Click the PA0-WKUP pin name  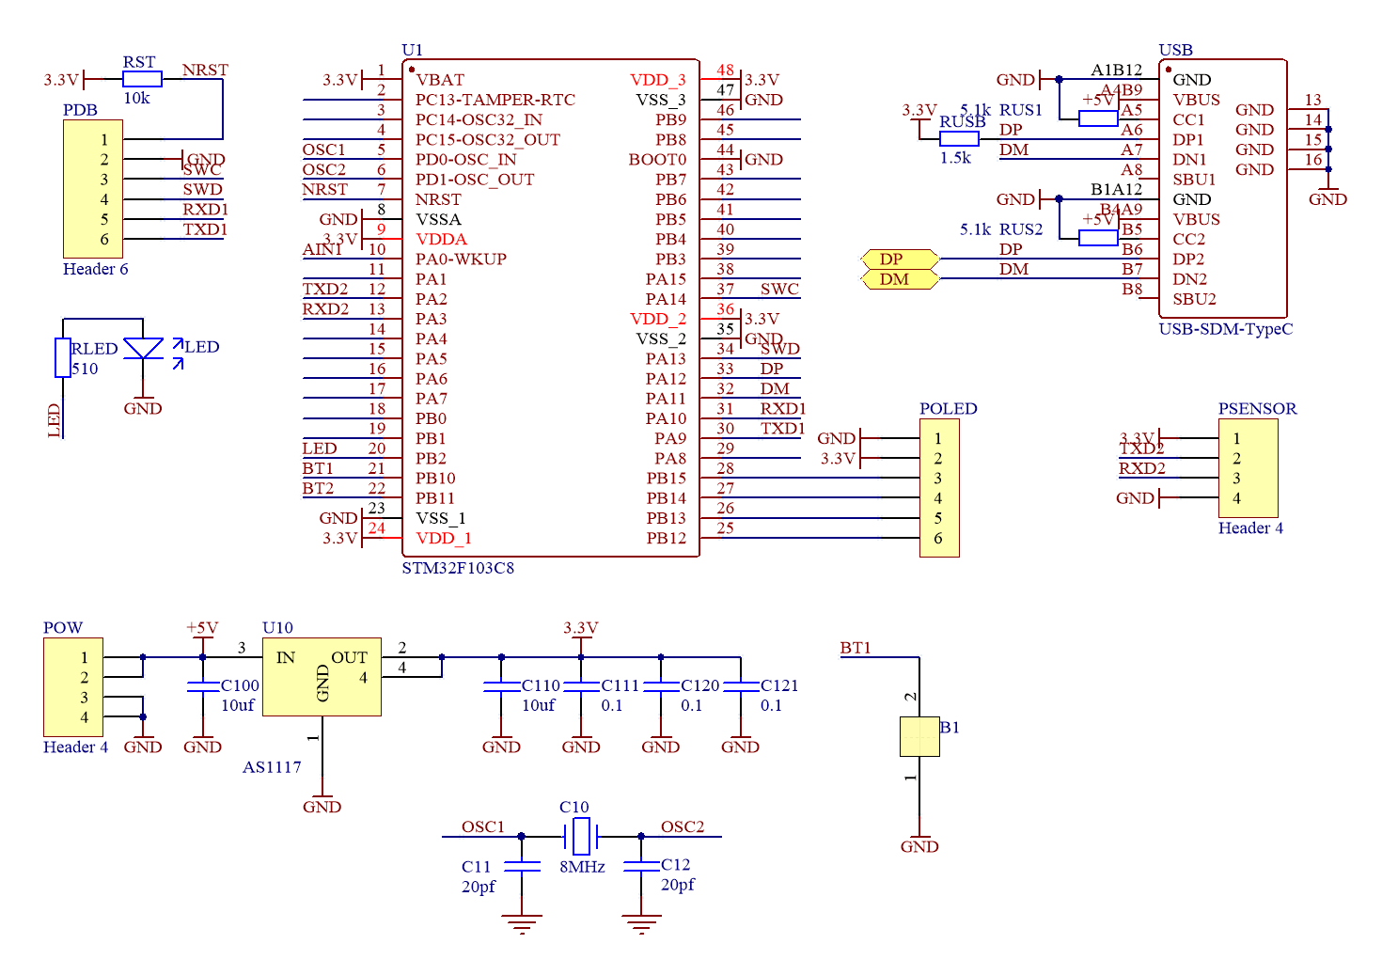461,259
